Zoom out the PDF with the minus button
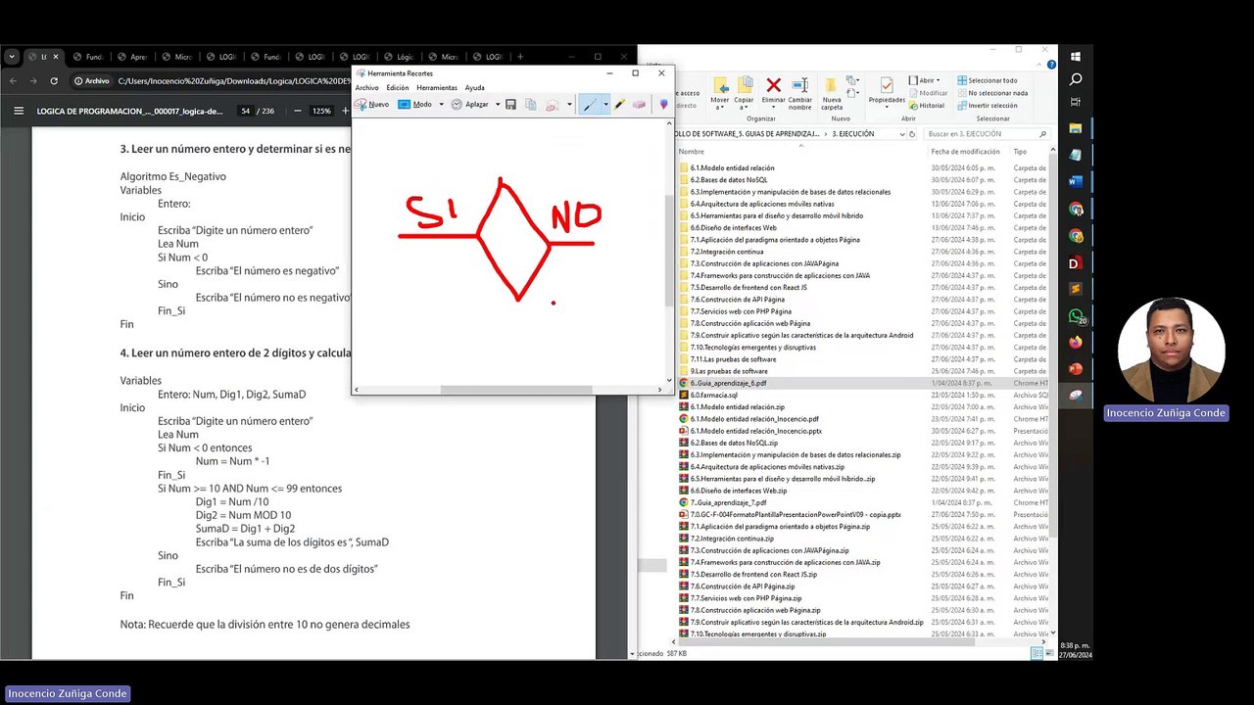The image size is (1254, 705). 298,111
